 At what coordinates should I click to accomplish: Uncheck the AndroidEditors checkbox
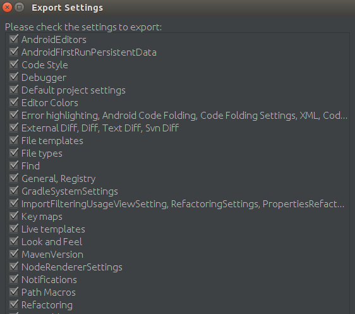[14, 39]
